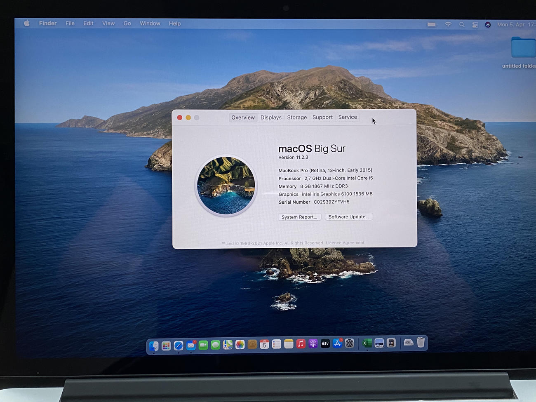
Task: Open the File menu
Action: pos(70,24)
